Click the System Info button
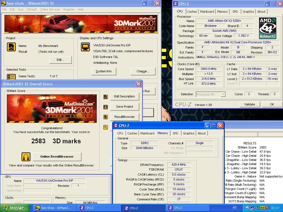 click(104, 71)
